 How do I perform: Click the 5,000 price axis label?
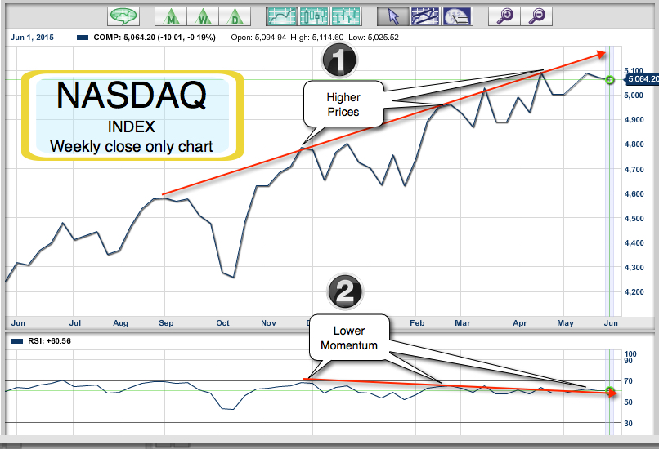click(x=634, y=96)
